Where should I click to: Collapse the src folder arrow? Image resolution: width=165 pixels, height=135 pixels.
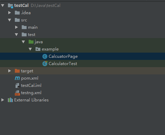[10, 20]
